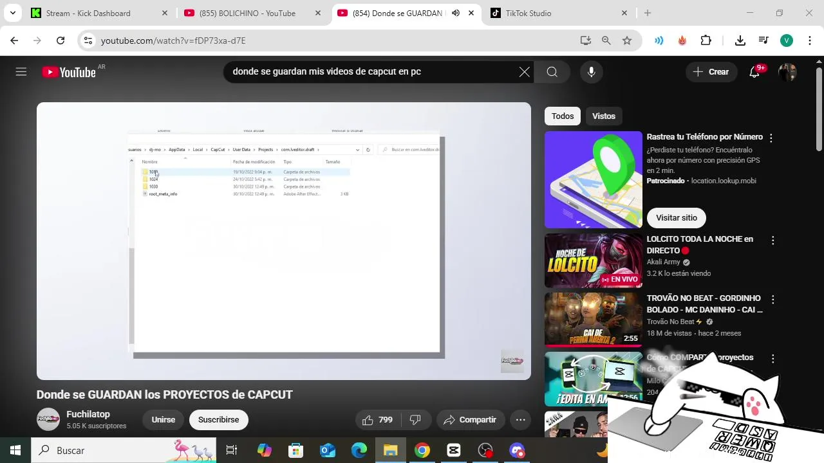Open the YouTube hamburger guide menu
The height and width of the screenshot is (463, 824).
point(21,72)
